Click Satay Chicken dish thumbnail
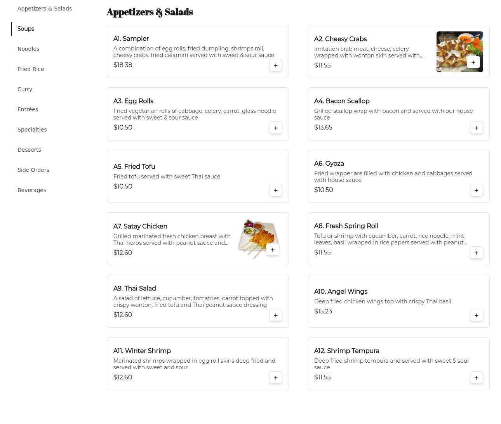 [254, 235]
